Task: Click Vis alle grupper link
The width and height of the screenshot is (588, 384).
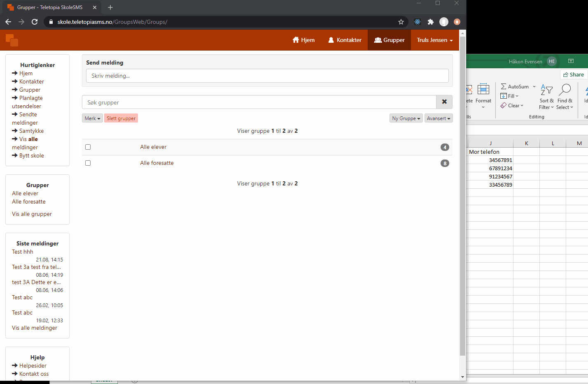Action: pyautogui.click(x=32, y=214)
